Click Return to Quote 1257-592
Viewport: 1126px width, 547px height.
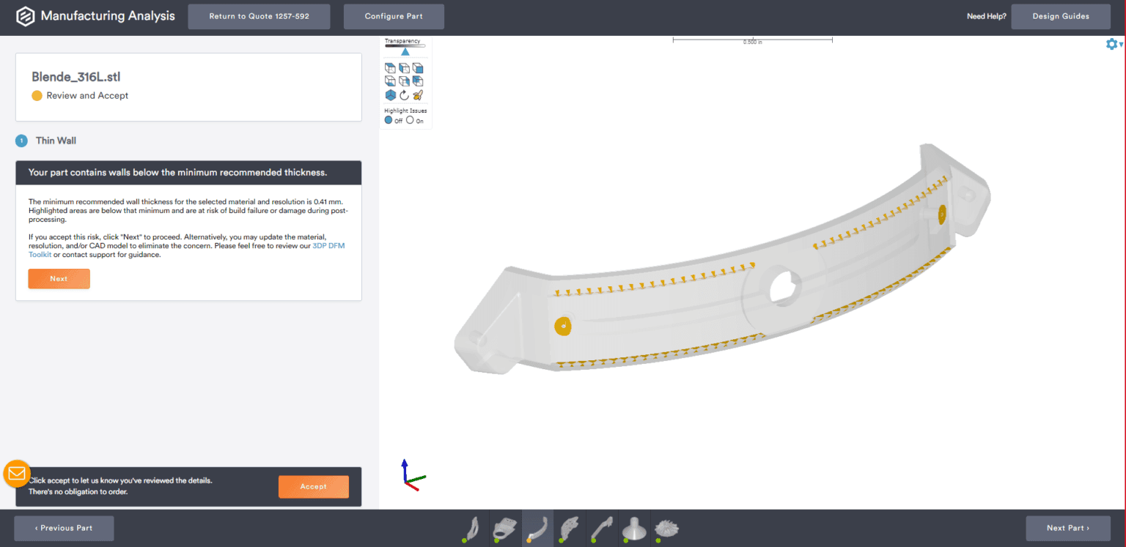coord(259,16)
